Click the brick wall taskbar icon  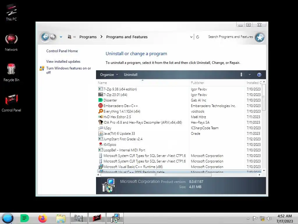pos(79,218)
